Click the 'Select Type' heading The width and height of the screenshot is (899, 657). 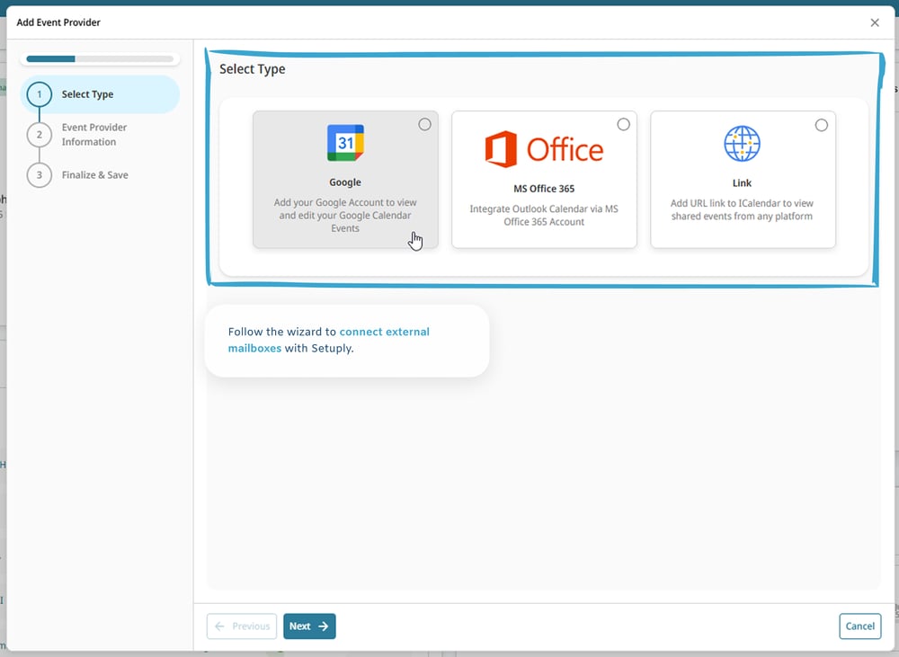click(253, 69)
